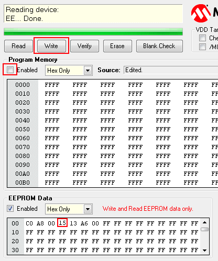Select the EEPROM cell containing 15

(62, 223)
